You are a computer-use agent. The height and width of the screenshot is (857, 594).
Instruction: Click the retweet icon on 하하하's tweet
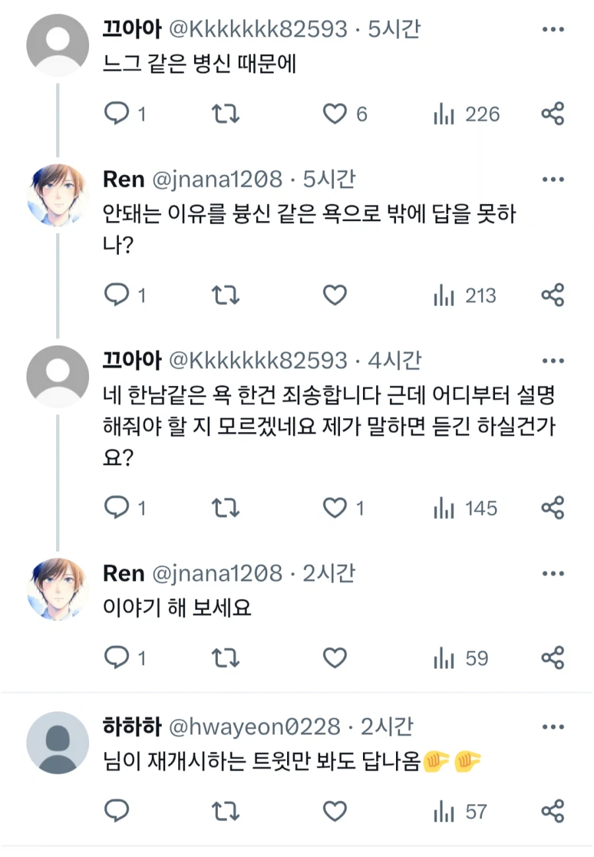[x=225, y=811]
